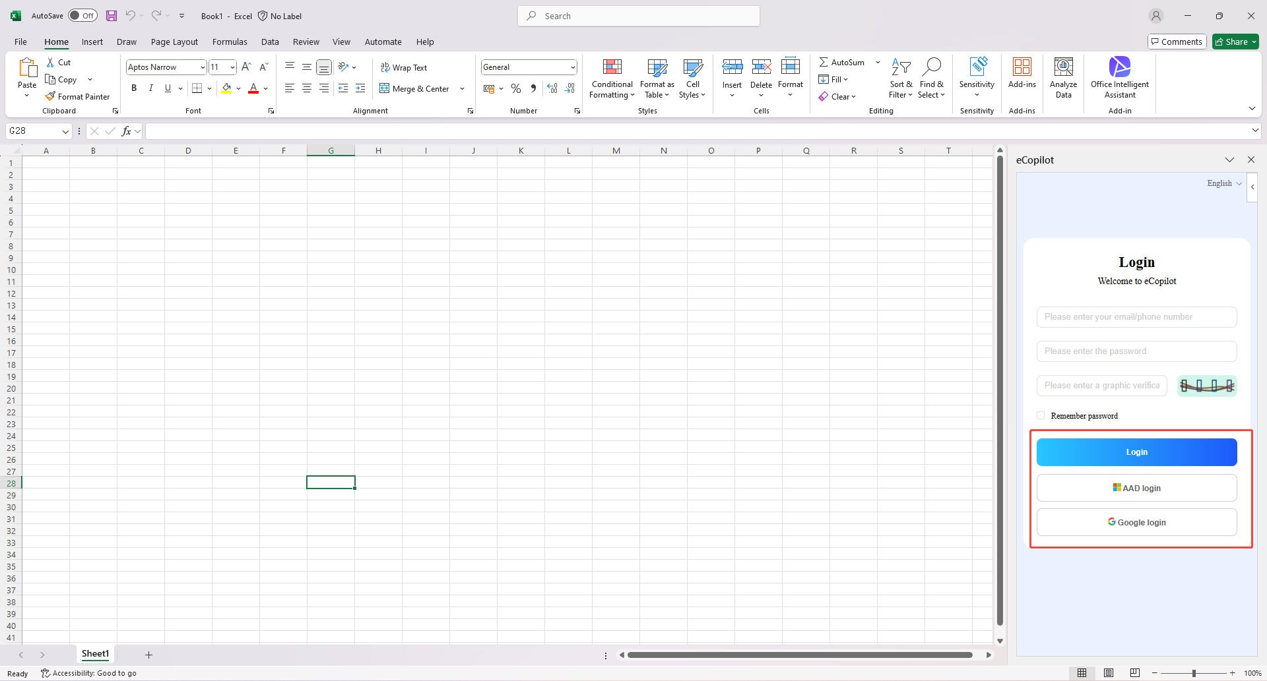Open the number format dropdown

[573, 67]
